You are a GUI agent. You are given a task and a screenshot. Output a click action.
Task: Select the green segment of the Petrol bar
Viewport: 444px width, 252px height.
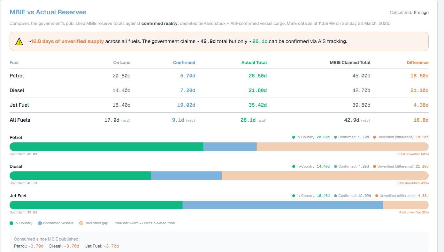(106, 147)
